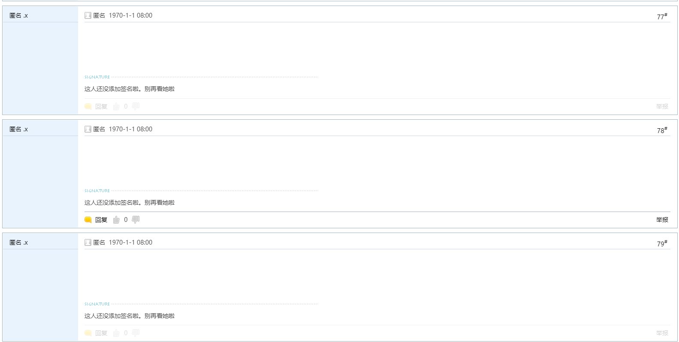This screenshot has height=342, width=679.
Task: Open the 78# floor number link
Action: tap(662, 130)
